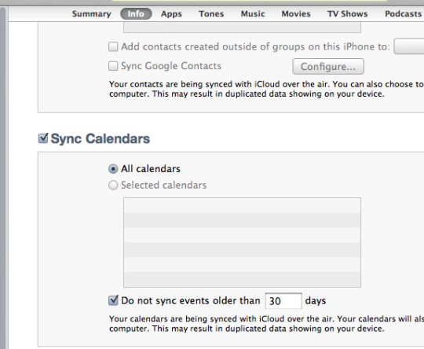The width and height of the screenshot is (424, 349).
Task: Go to the Podcasts tab
Action: pos(403,14)
